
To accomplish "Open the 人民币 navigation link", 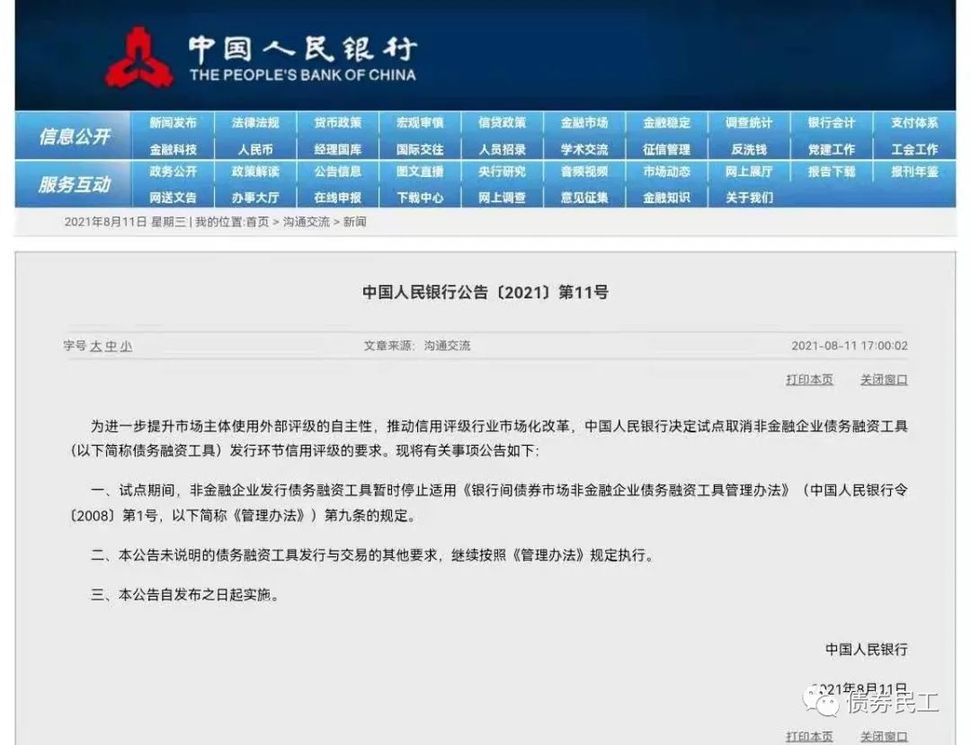I will [x=255, y=149].
